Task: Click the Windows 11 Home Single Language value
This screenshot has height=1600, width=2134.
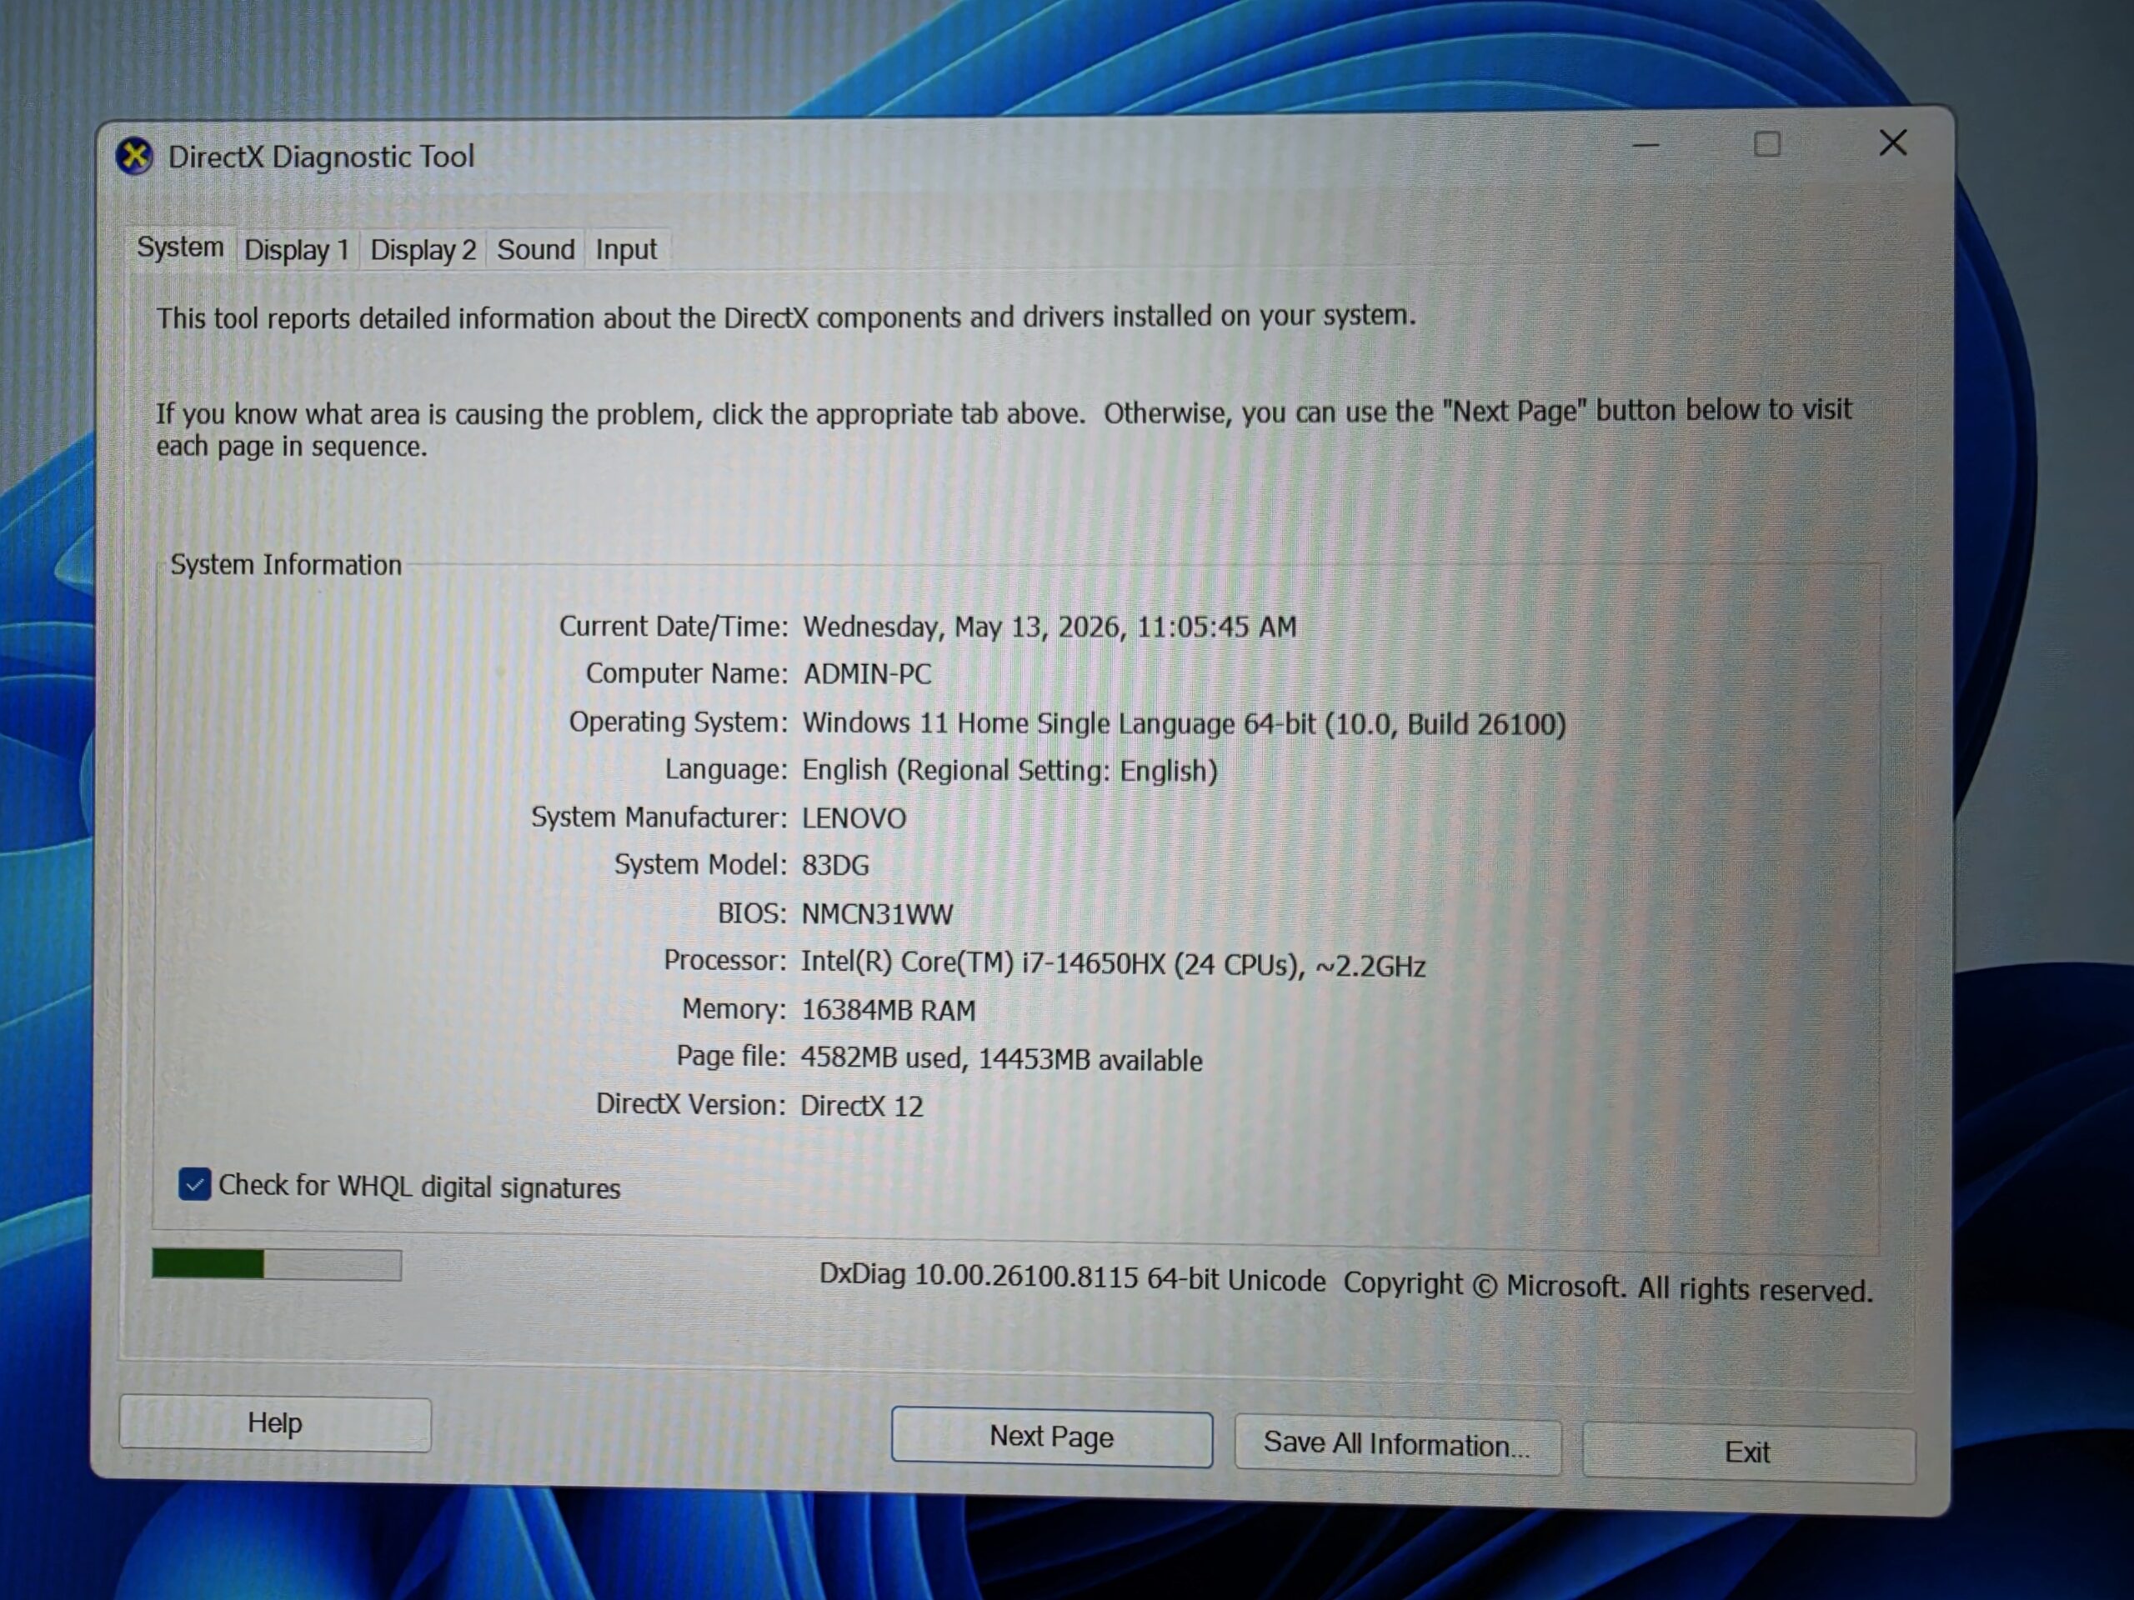Action: 1184,723
